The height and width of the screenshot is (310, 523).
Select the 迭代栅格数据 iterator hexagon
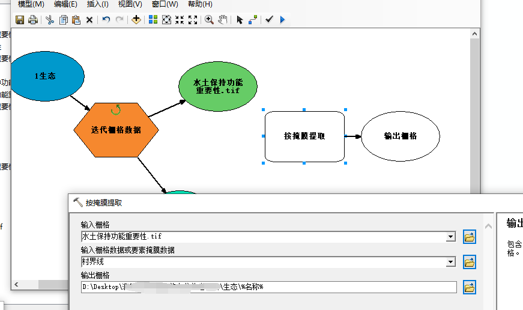tap(116, 130)
